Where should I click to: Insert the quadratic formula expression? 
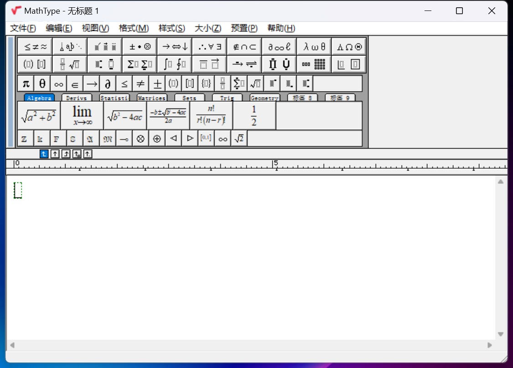tap(168, 116)
